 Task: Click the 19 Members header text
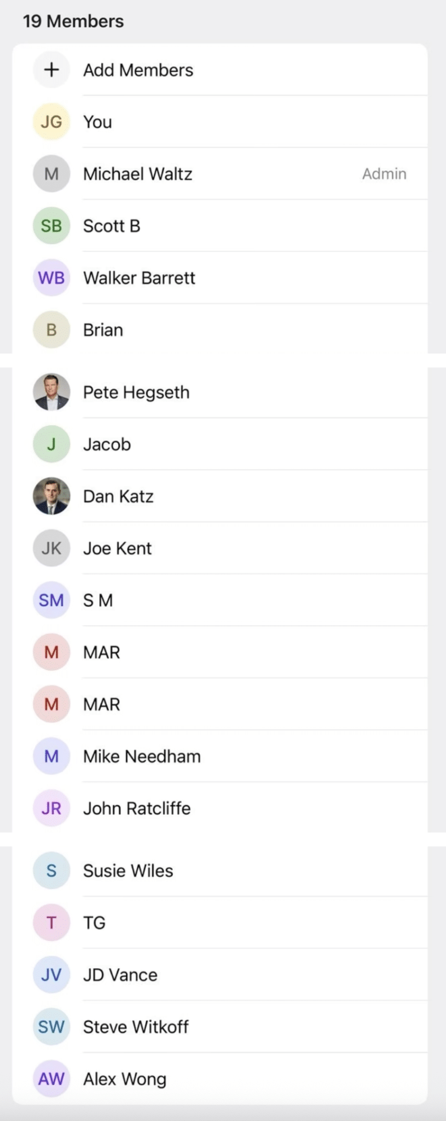click(x=73, y=21)
